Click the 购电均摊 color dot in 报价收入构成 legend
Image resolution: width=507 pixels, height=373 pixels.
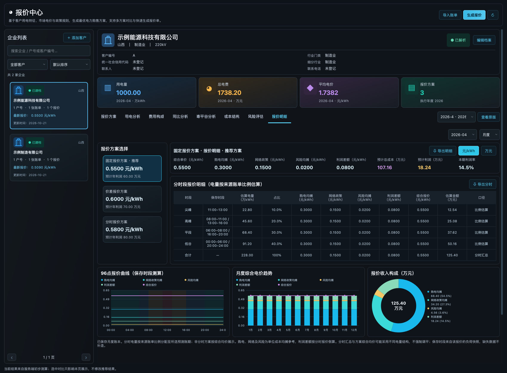[428, 292]
